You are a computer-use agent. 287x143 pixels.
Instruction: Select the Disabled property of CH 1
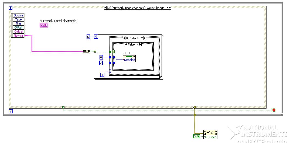[x=129, y=60]
